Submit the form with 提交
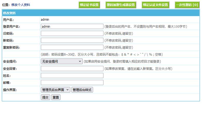 point(45,97)
